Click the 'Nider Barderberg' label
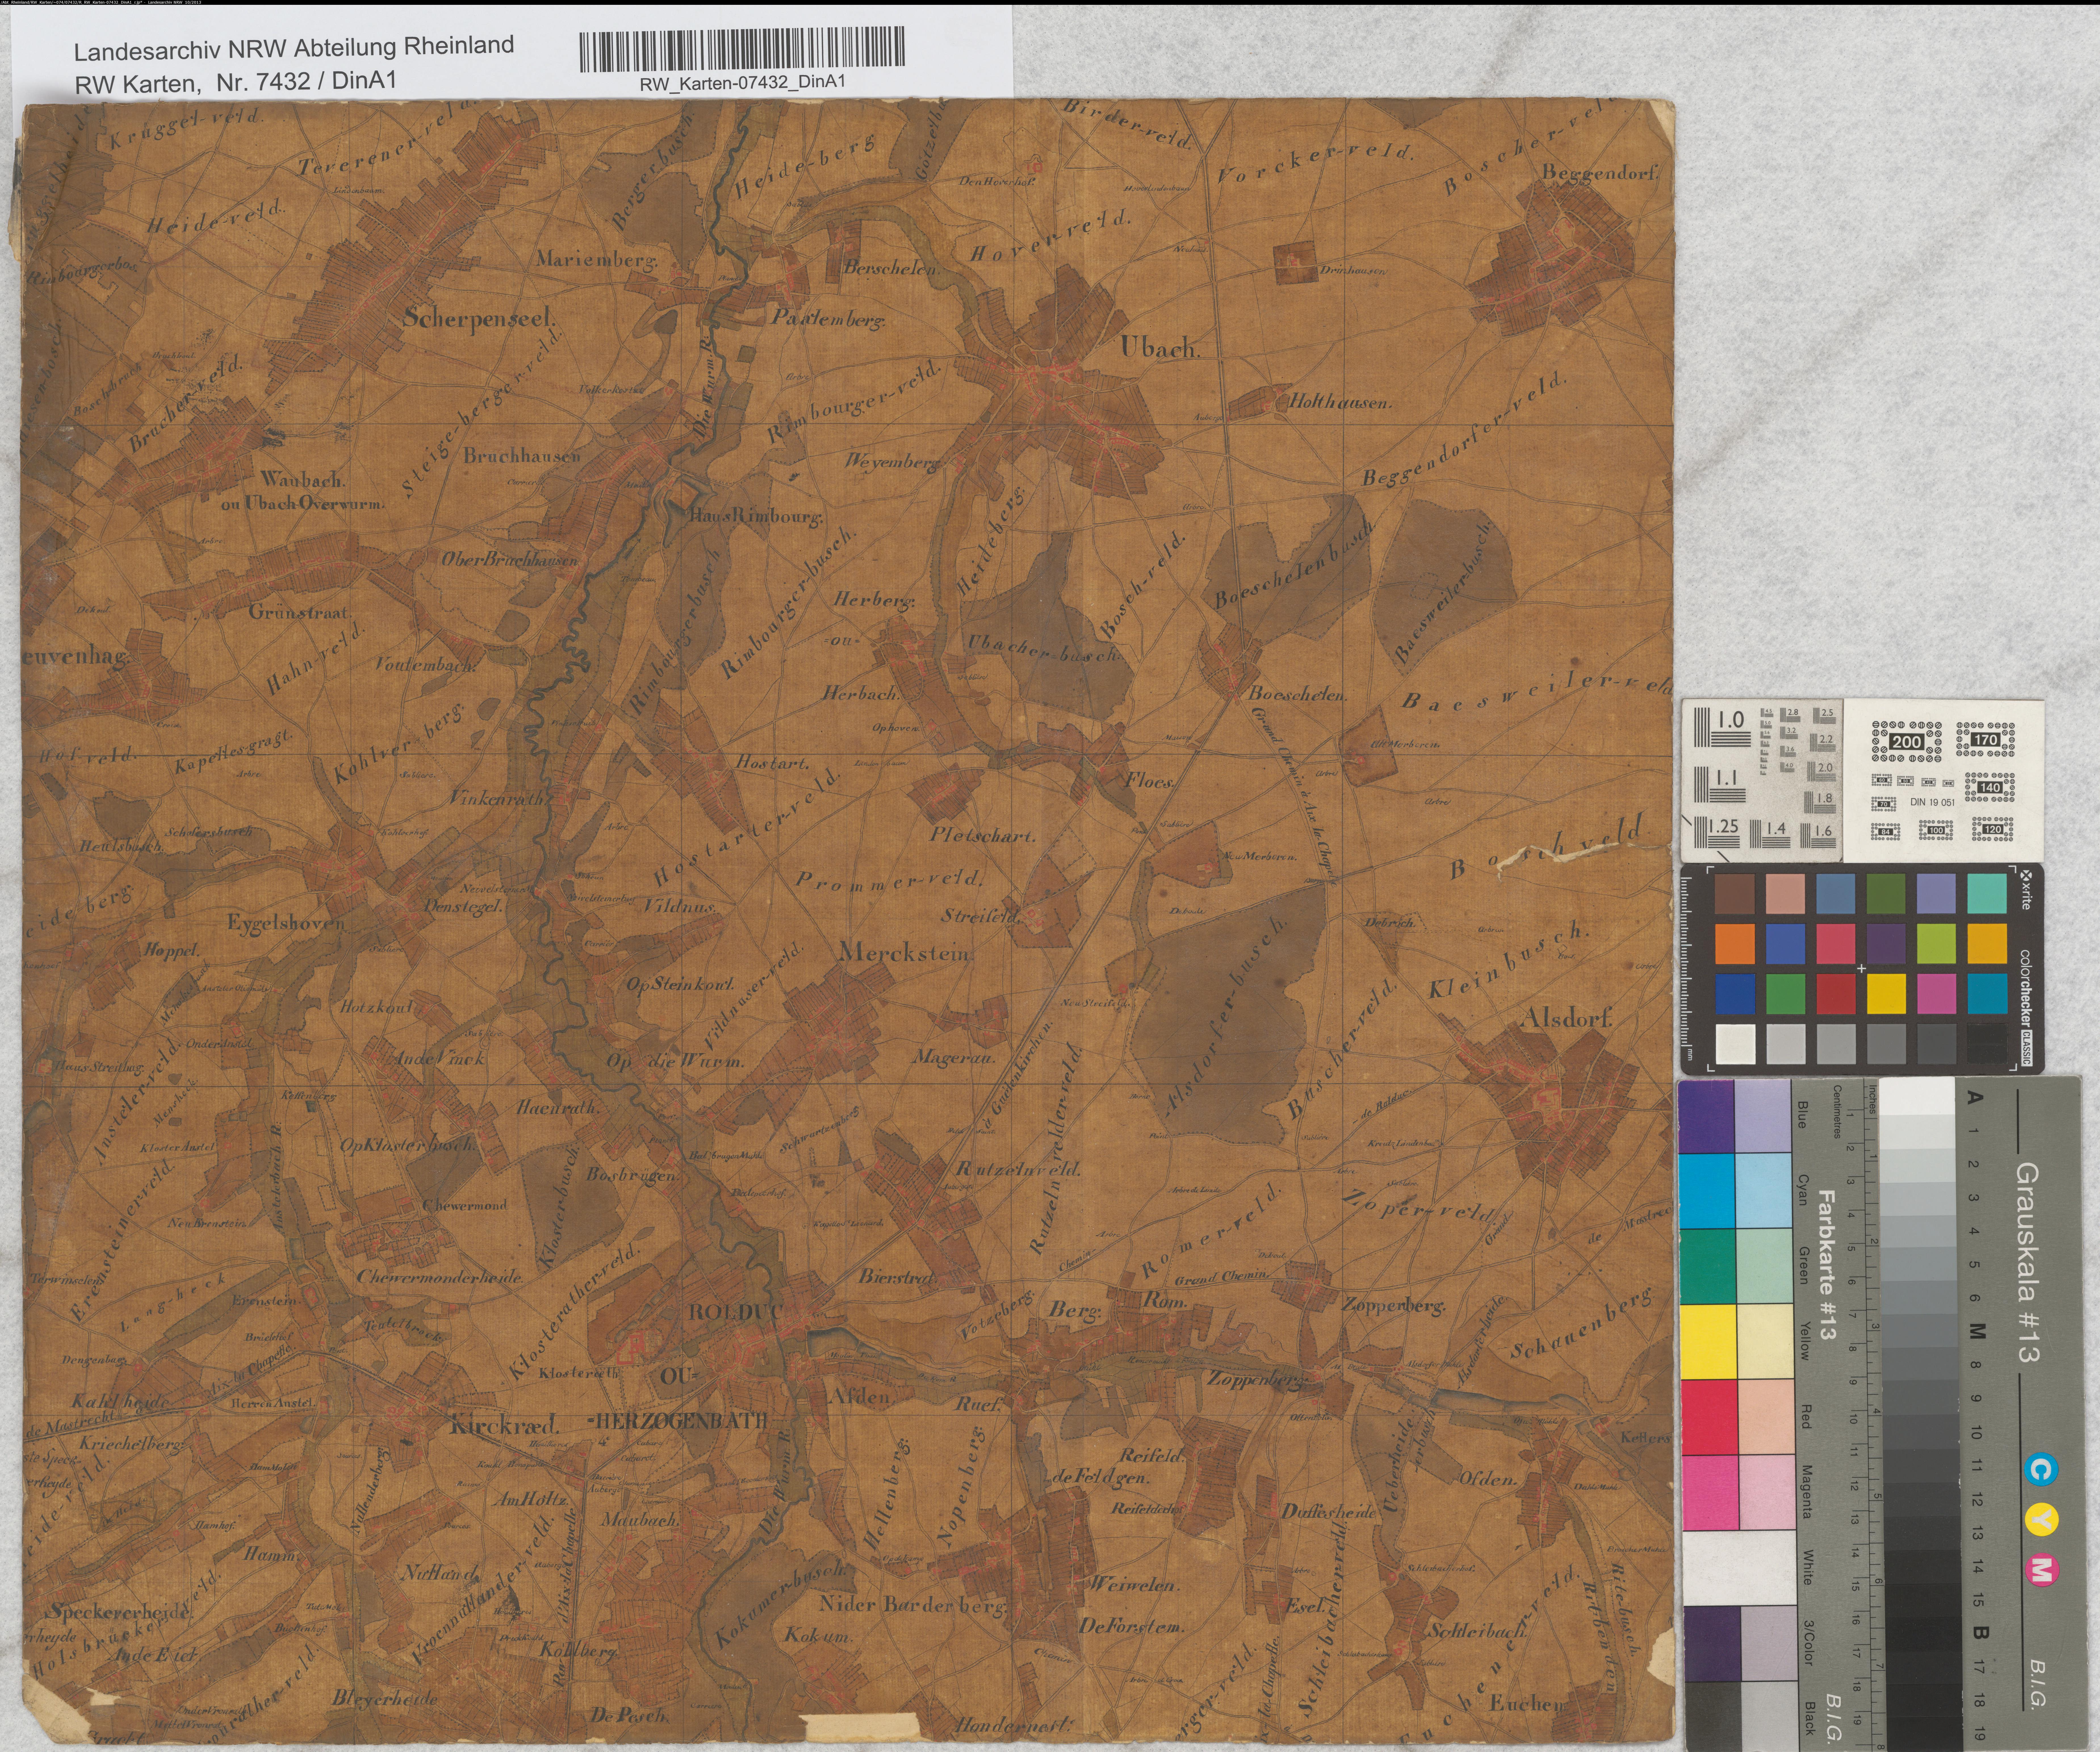 pyautogui.click(x=912, y=1605)
